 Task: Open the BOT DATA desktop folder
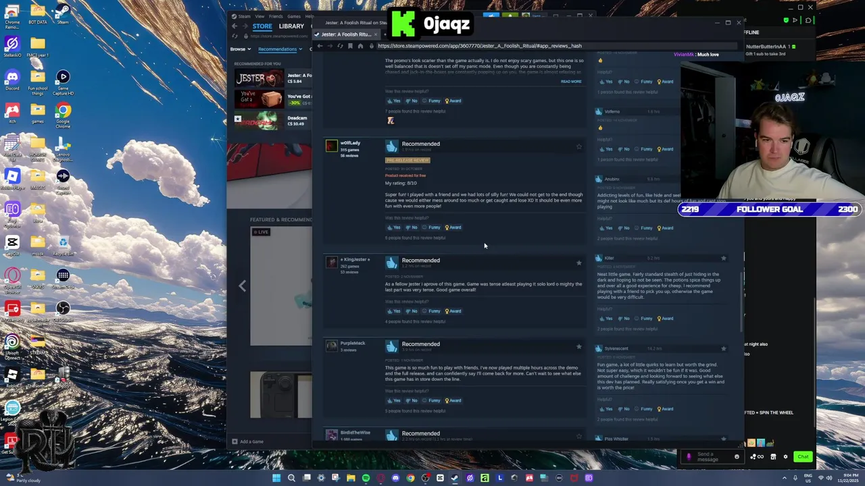point(38,13)
